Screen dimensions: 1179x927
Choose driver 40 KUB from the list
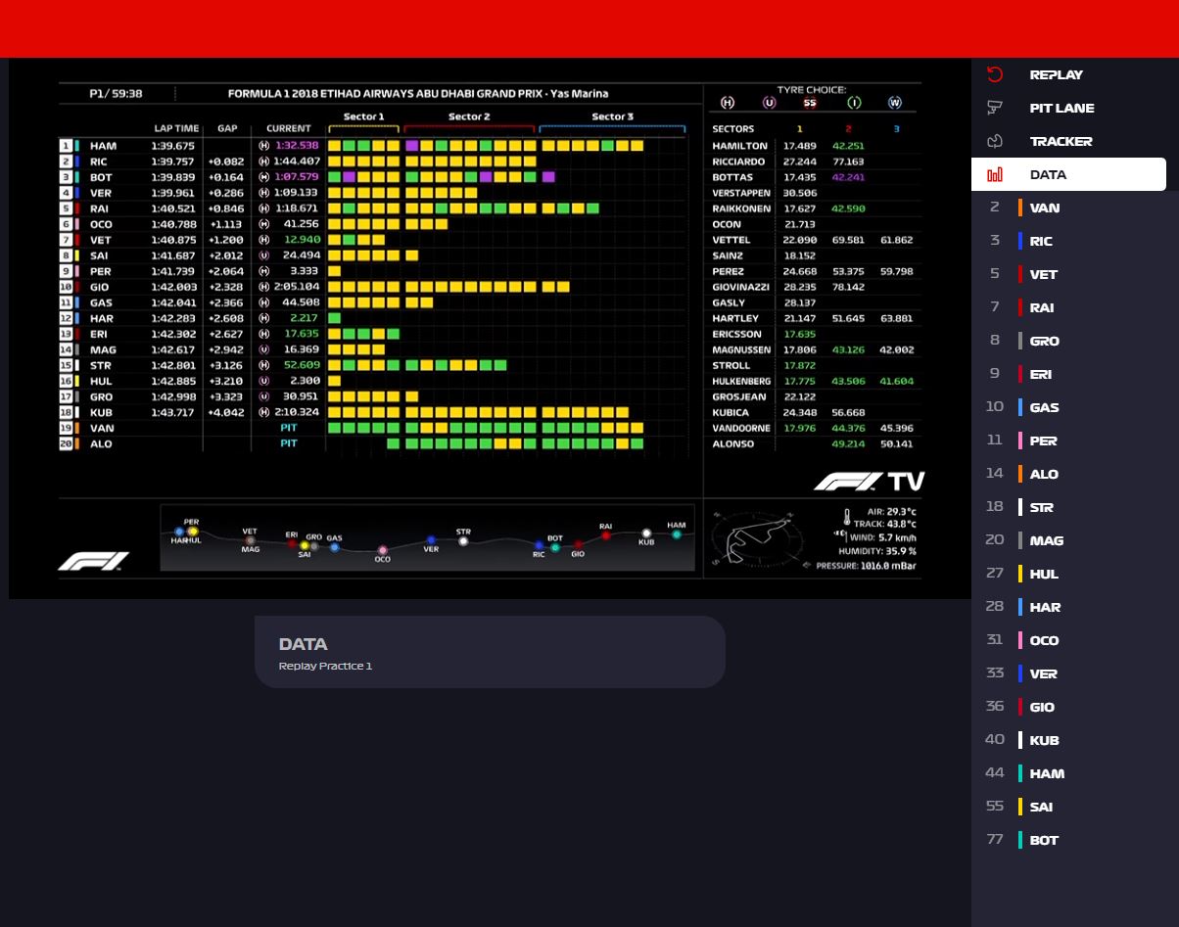[x=1075, y=740]
